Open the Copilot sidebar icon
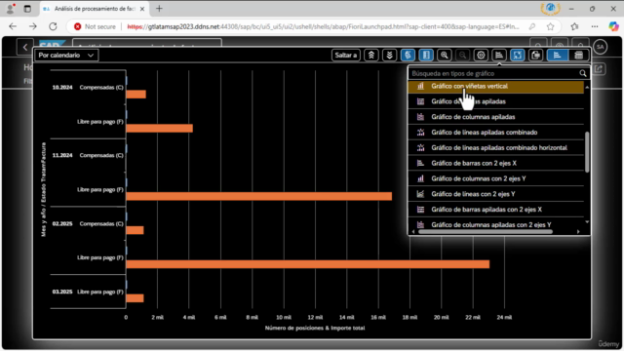 [x=613, y=26]
